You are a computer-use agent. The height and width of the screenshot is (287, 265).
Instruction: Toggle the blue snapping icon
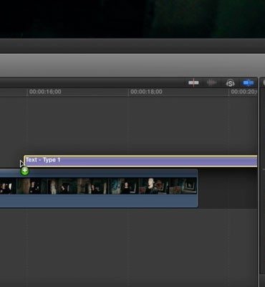249,83
